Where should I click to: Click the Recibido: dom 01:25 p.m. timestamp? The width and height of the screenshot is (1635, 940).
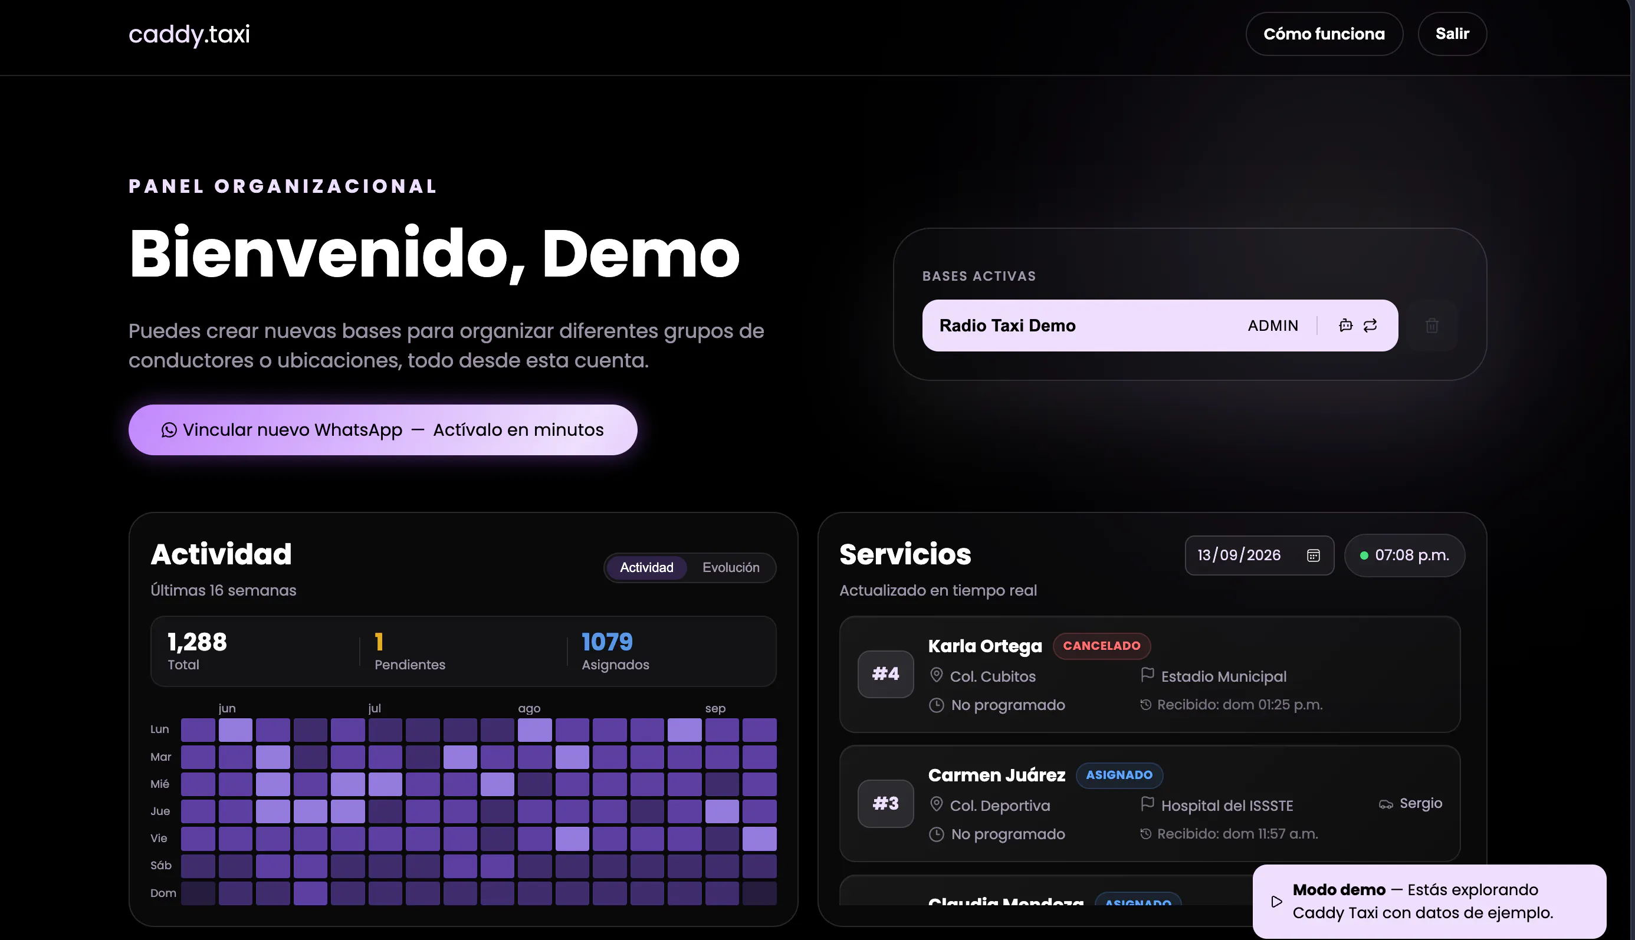(1240, 704)
